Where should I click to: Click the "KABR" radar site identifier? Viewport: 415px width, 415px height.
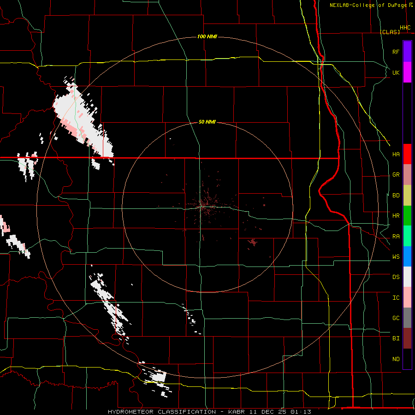(x=237, y=412)
